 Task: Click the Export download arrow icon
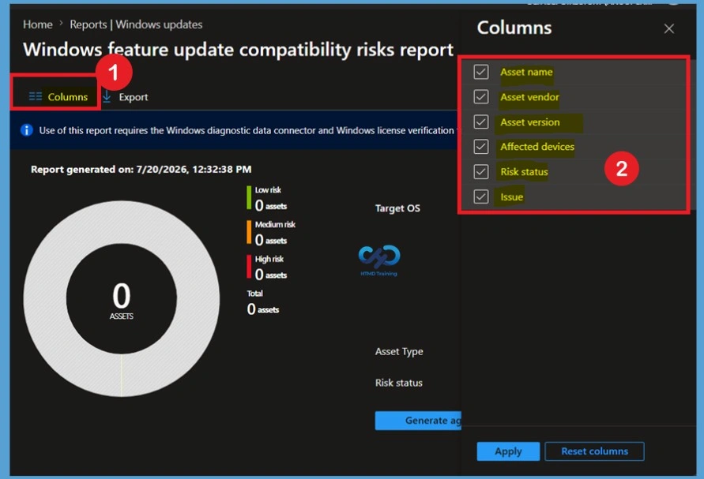coord(107,96)
